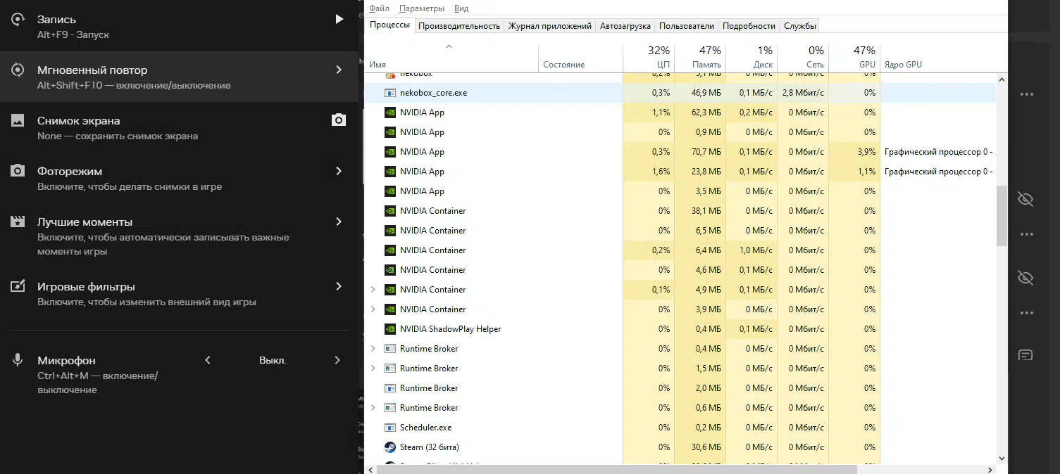Expand the Runtime Broker row using 1,5 МБ
Image resolution: width=1060 pixels, height=474 pixels.
tap(373, 369)
